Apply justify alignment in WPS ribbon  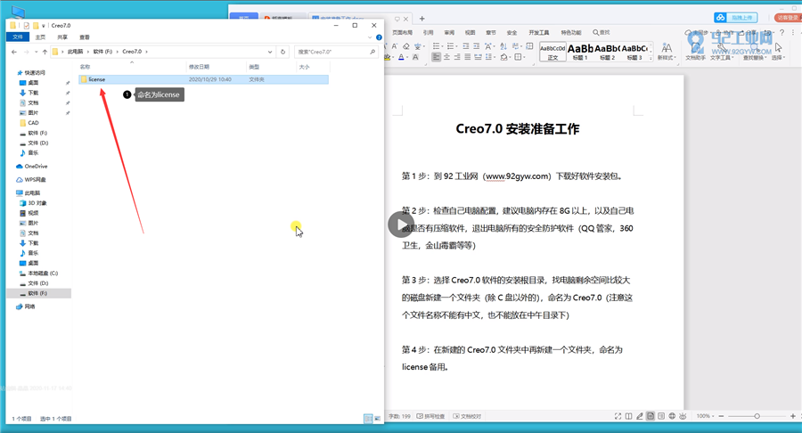(x=468, y=57)
